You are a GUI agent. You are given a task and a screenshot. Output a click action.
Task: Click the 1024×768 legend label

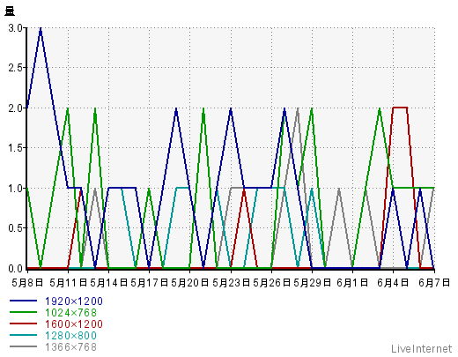click(x=70, y=313)
